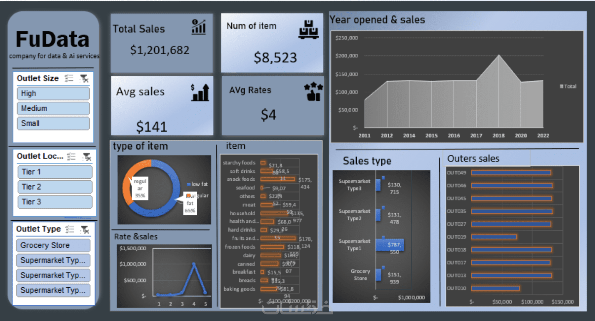Select the fruits and... bar in item chart

(x=278, y=238)
